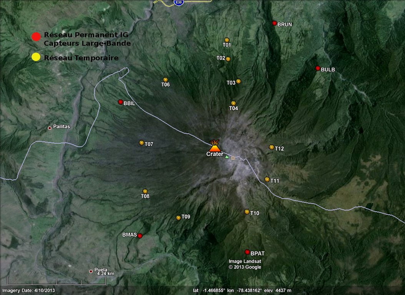The height and width of the screenshot is (295, 405).
Task: Select the red BULB station marker
Action: pyautogui.click(x=318, y=68)
